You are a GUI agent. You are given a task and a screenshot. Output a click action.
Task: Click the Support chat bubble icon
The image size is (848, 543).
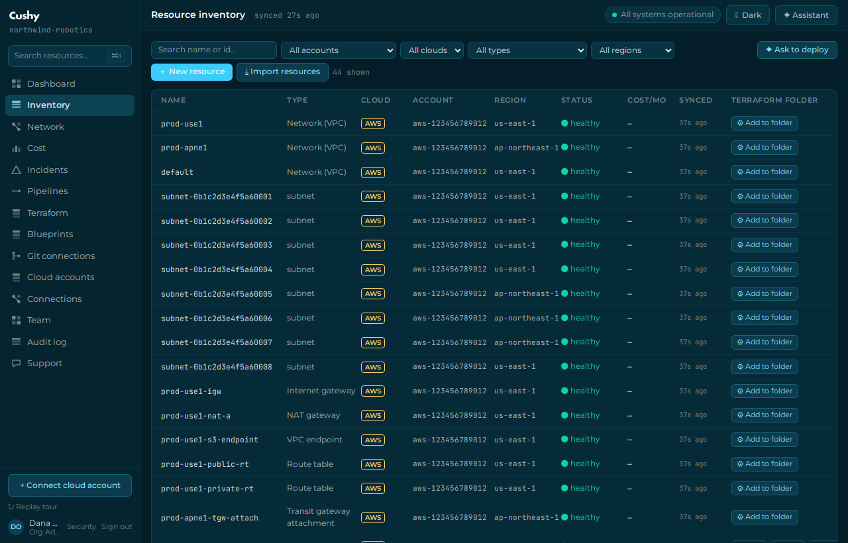pos(16,364)
